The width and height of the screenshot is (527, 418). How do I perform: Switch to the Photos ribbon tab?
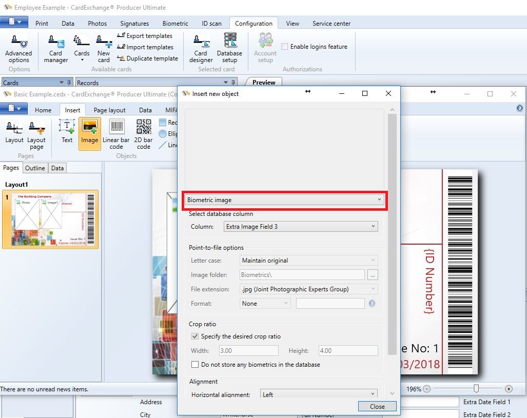(97, 24)
